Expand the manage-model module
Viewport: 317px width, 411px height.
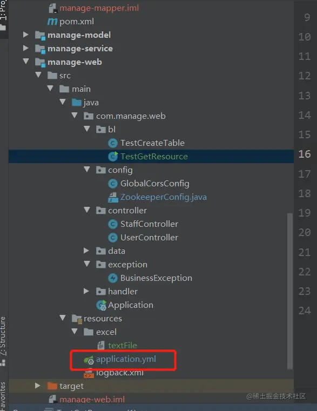[26, 35]
